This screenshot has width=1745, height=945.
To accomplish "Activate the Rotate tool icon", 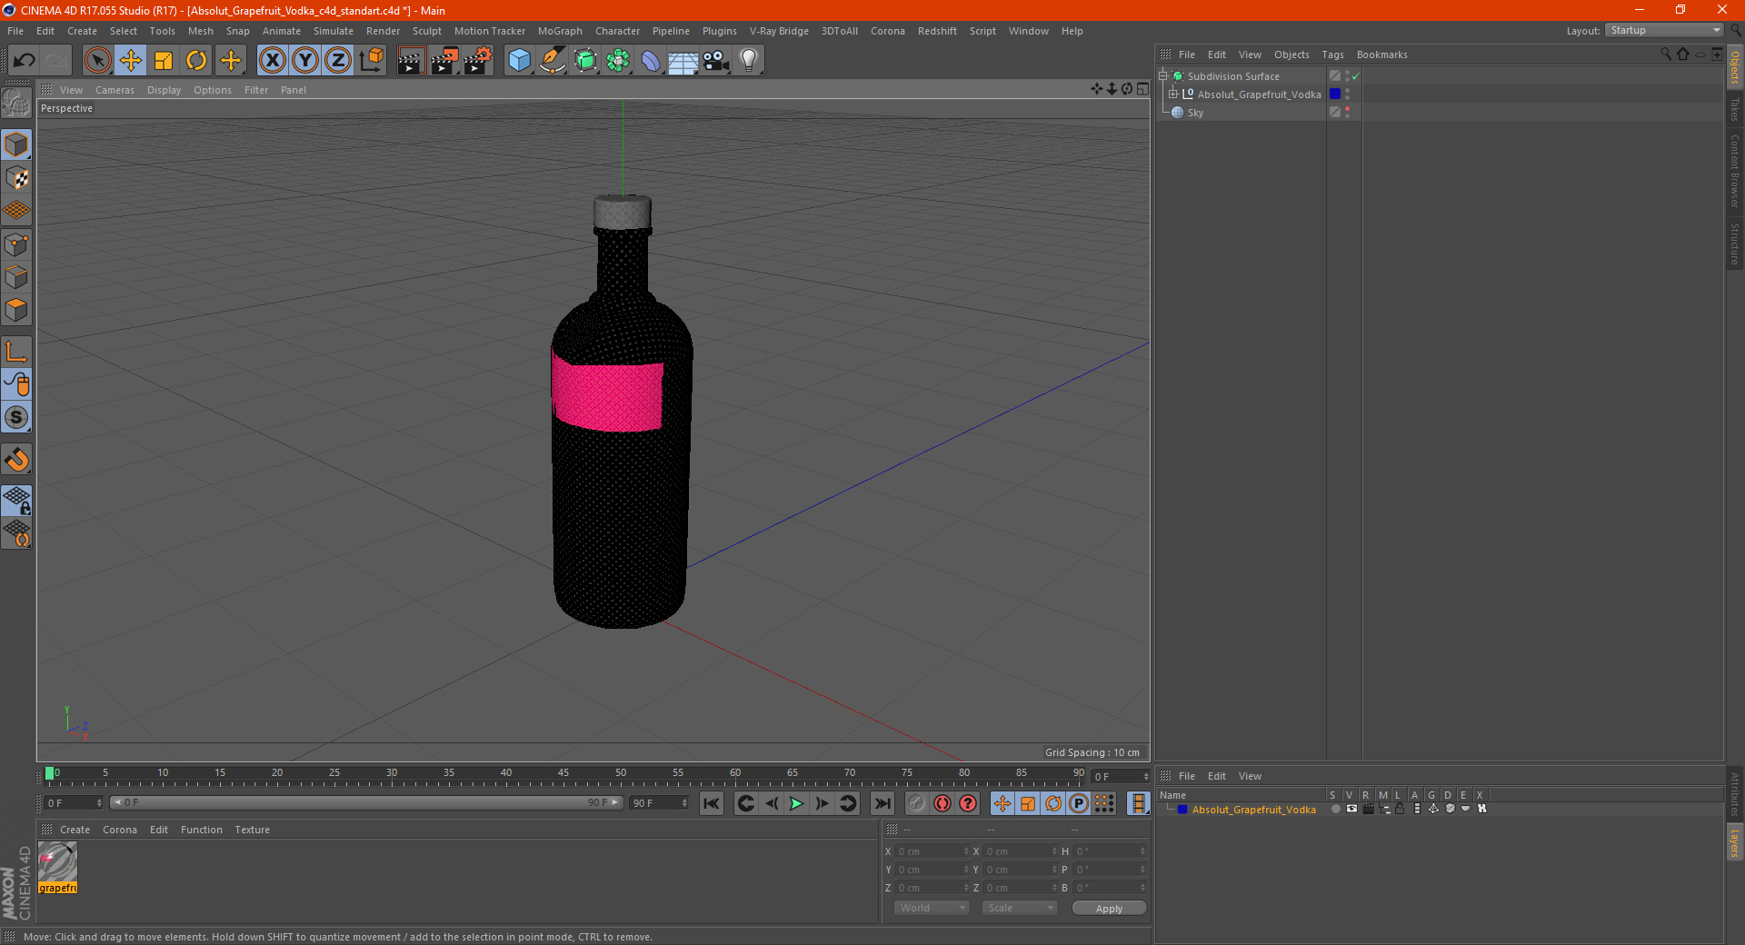I will [196, 61].
